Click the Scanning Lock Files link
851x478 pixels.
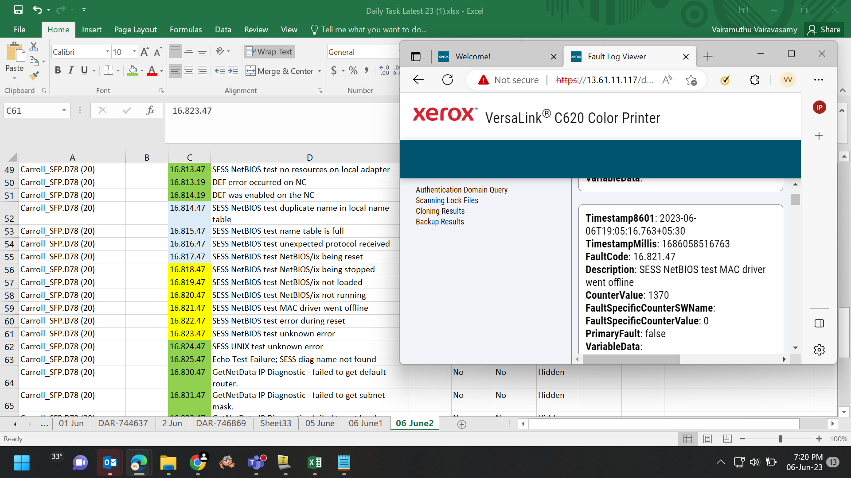[447, 200]
